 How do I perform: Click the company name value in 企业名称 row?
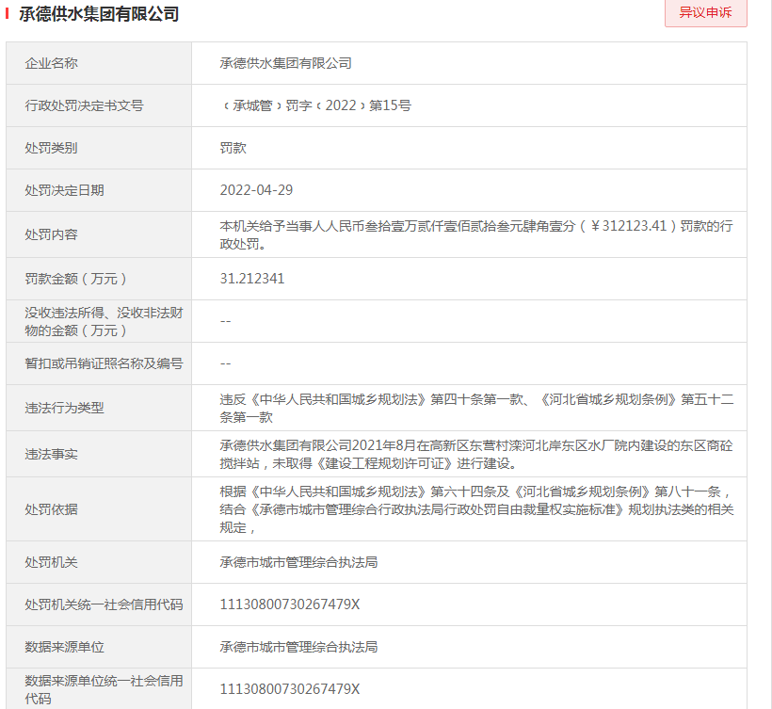(x=285, y=63)
